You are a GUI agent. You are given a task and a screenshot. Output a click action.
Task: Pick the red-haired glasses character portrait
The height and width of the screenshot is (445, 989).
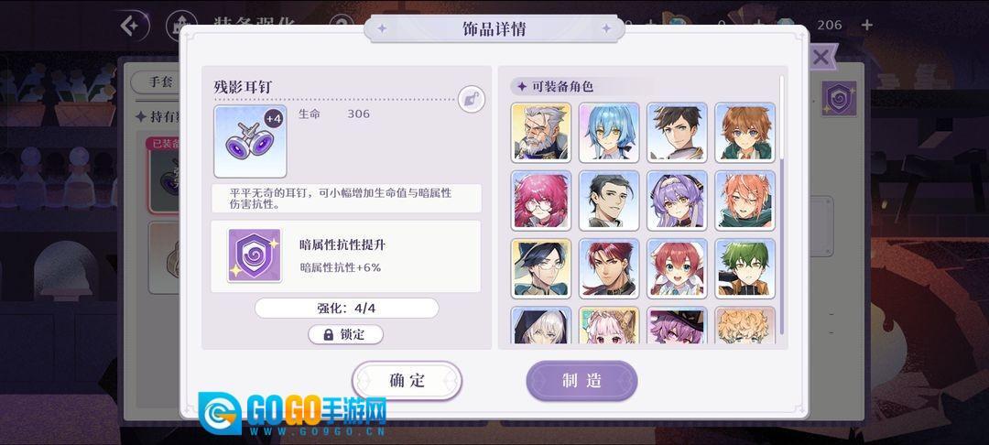click(x=541, y=201)
